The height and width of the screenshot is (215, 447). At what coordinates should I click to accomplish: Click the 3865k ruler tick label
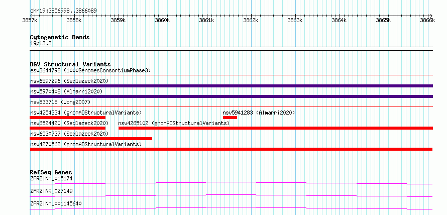383,21
